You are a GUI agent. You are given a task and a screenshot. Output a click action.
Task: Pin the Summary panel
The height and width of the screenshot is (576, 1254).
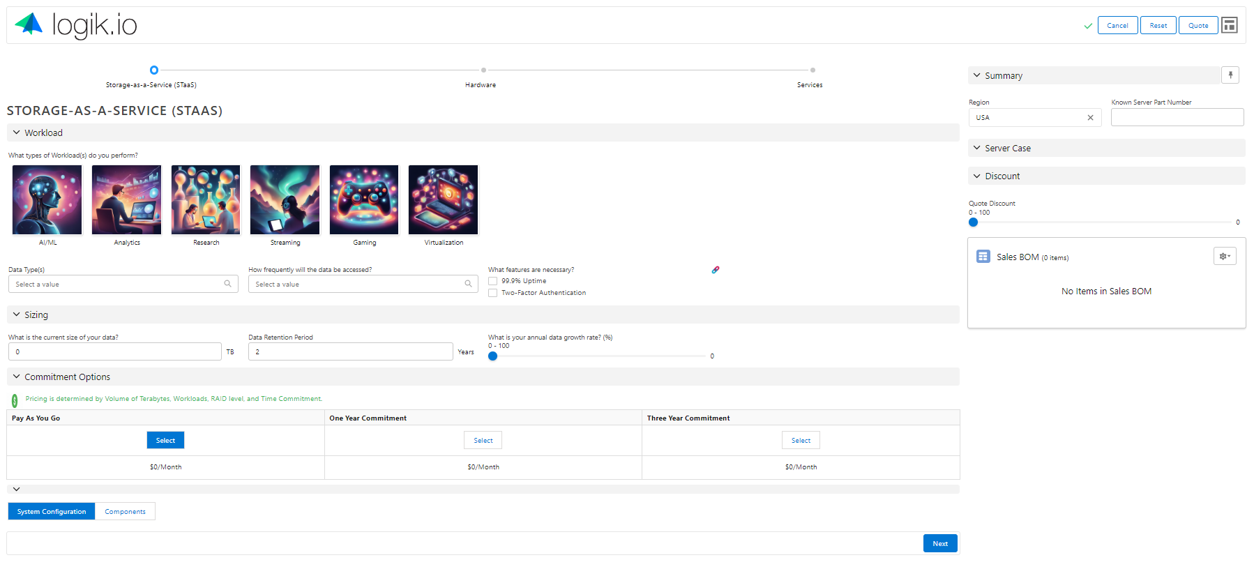(1230, 75)
